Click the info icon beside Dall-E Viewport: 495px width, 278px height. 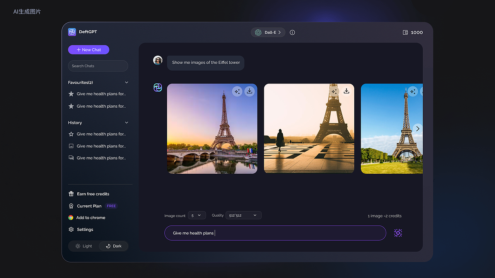(292, 32)
